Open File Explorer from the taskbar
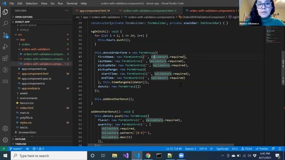 114,156
